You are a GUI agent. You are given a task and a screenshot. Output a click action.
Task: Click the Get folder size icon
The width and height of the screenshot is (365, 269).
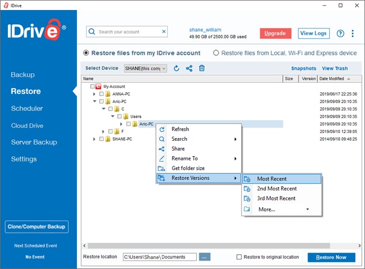(161, 168)
